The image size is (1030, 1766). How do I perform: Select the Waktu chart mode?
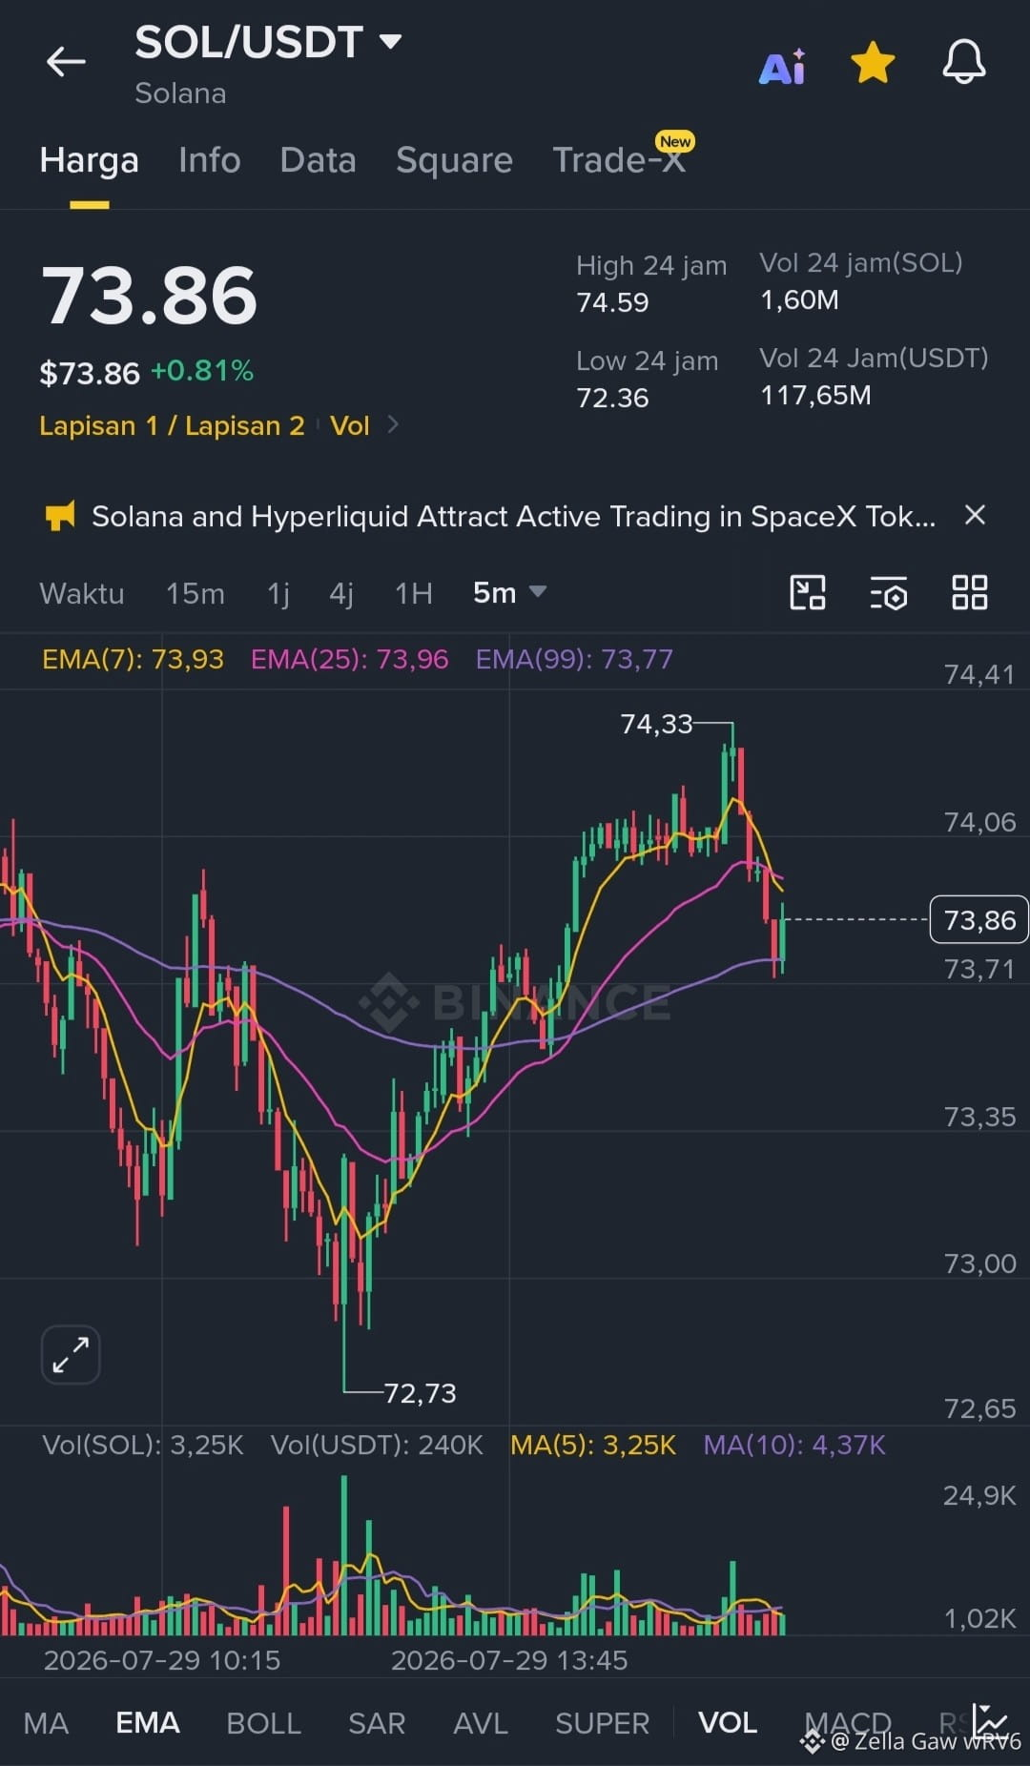(82, 593)
